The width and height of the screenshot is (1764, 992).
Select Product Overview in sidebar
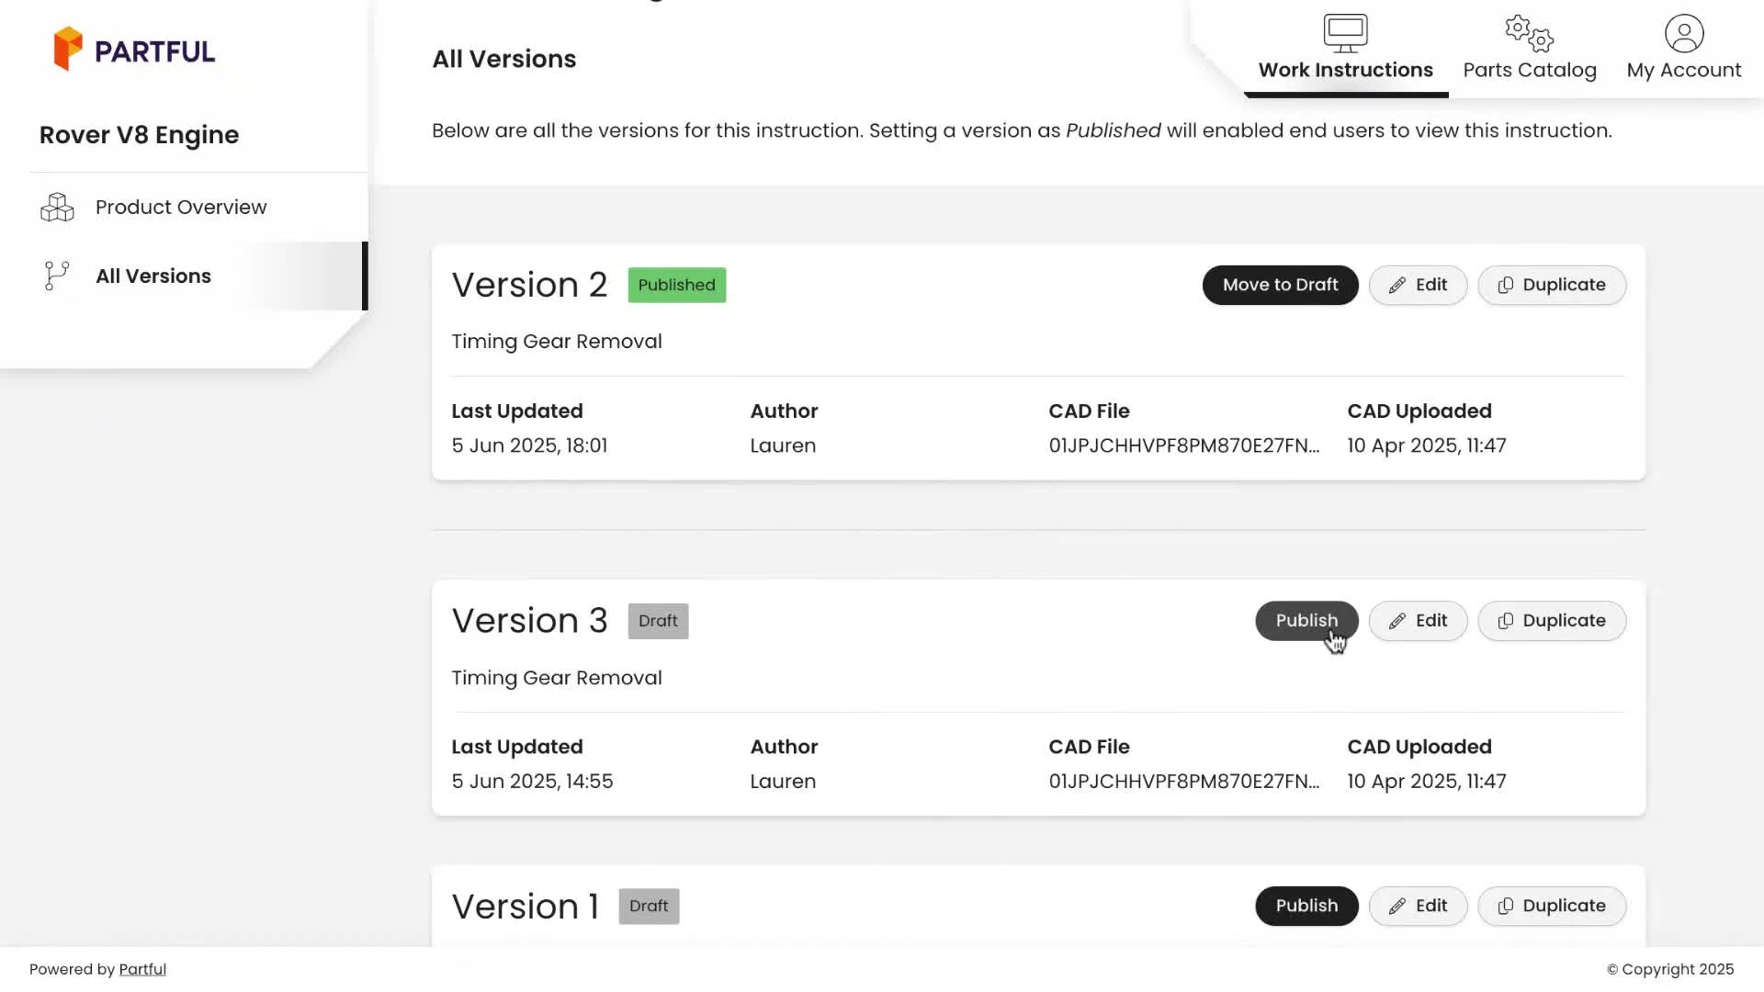pyautogui.click(x=181, y=208)
